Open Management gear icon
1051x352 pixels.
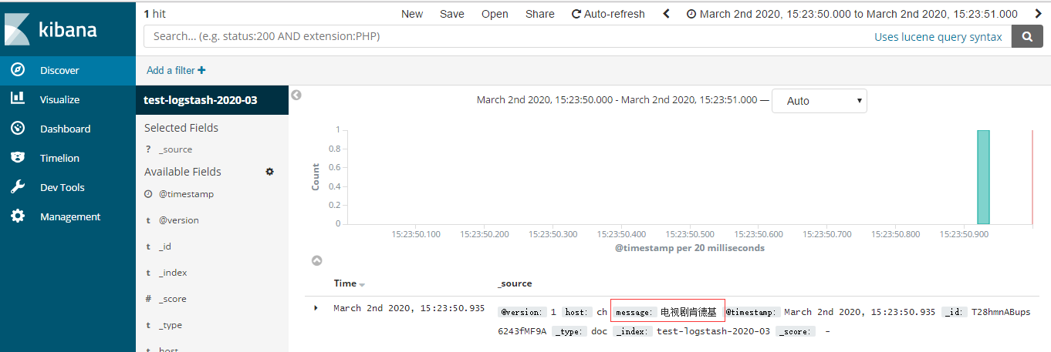point(17,216)
